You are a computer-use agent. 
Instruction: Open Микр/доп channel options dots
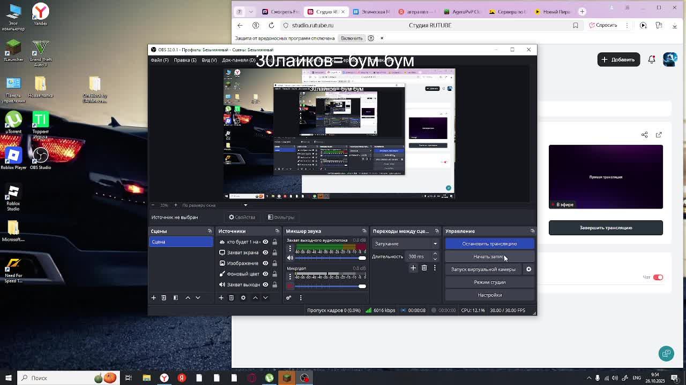coord(290,277)
